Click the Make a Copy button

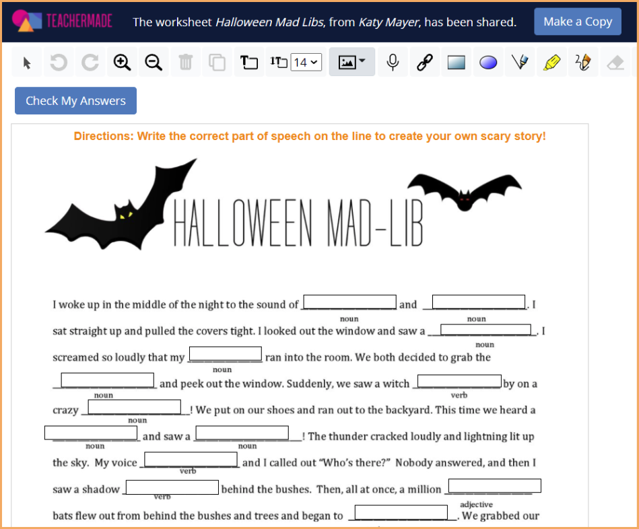pos(577,21)
